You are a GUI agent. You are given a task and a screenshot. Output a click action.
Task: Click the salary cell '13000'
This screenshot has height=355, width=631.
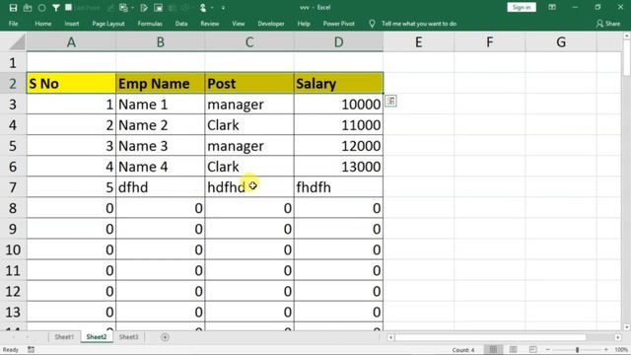pyautogui.click(x=338, y=167)
